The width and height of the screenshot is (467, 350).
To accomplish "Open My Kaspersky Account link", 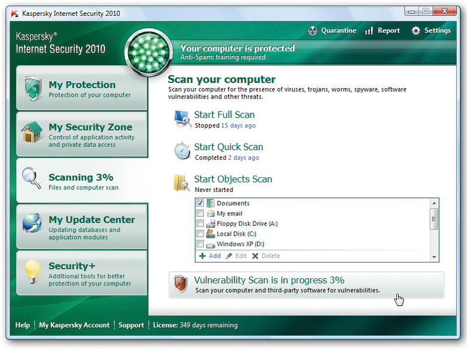I will pos(74,325).
